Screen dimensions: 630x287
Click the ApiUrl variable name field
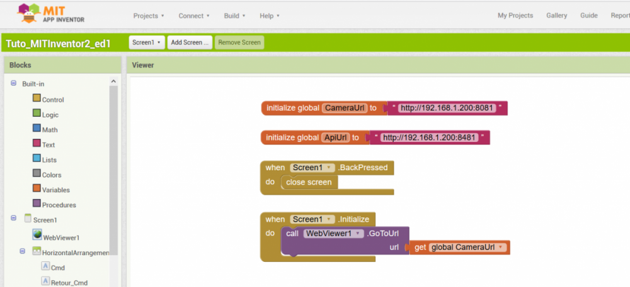[x=335, y=138]
